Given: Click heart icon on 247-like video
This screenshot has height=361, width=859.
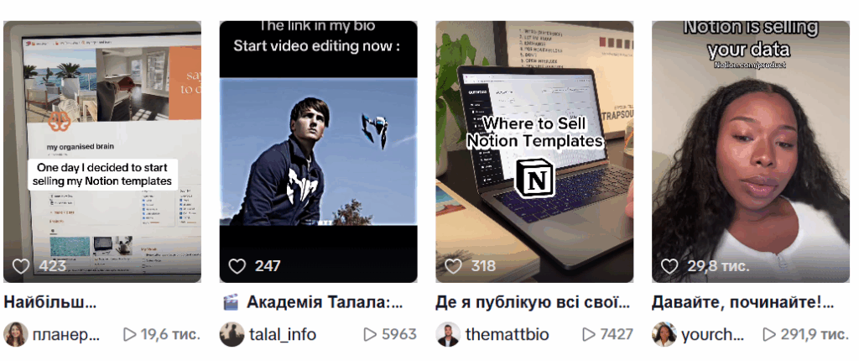Looking at the screenshot, I should [237, 267].
